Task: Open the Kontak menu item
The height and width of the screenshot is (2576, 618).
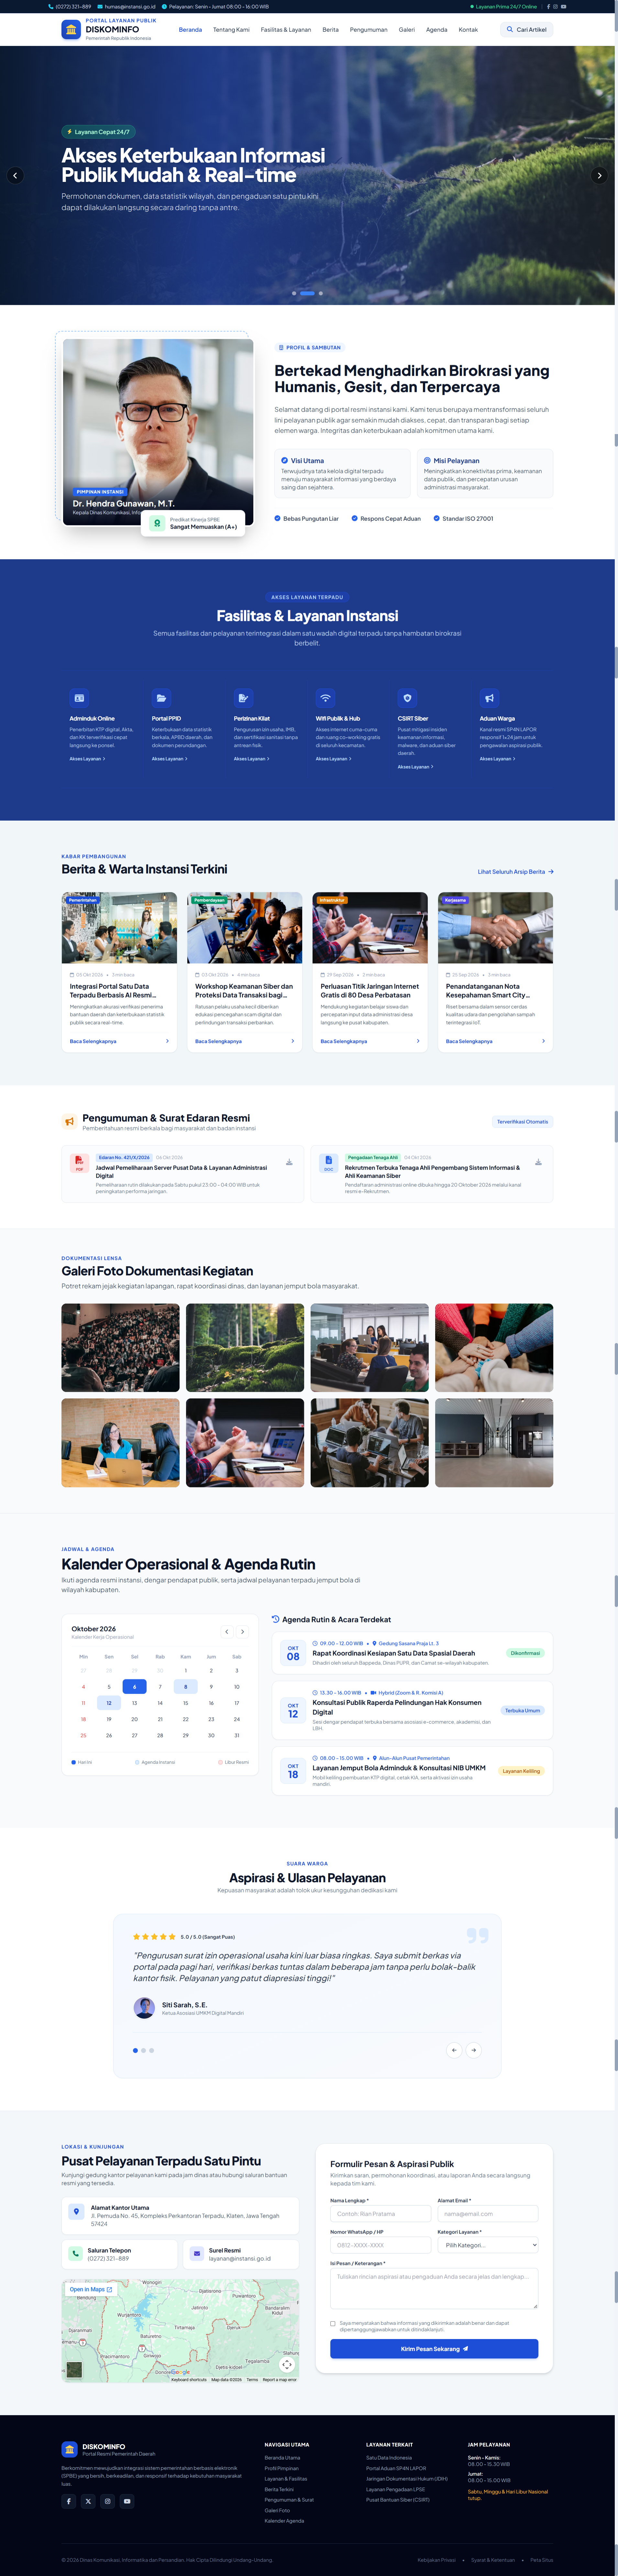Action: 468,30
